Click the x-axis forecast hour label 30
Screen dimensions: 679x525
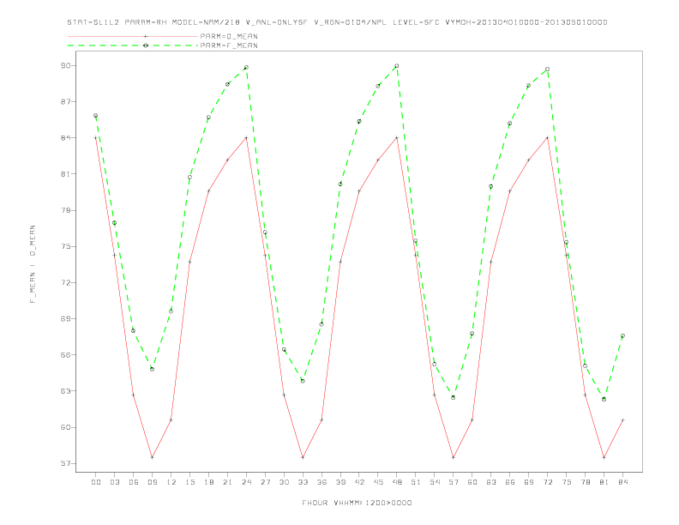(x=284, y=482)
